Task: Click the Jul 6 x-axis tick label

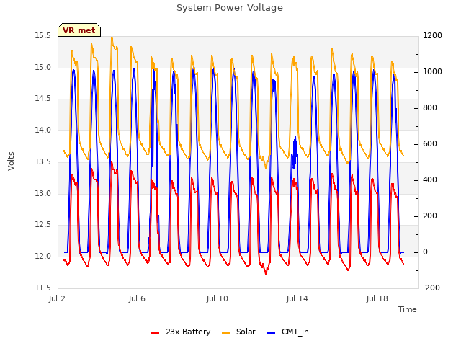Action: 137,299
